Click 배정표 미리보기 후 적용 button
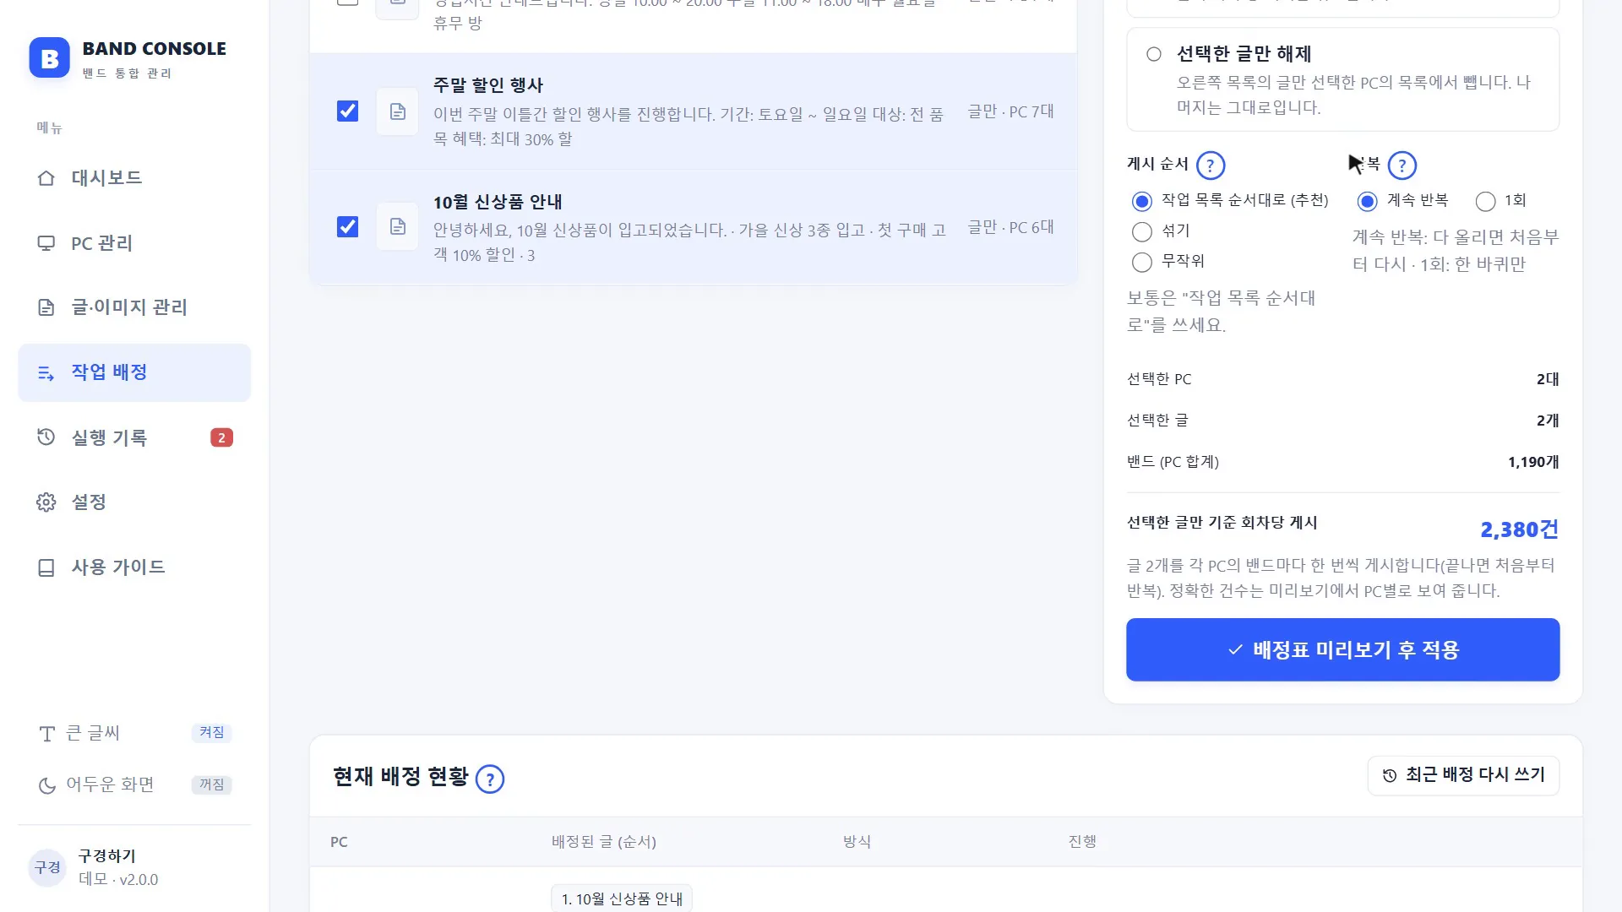 (1342, 649)
